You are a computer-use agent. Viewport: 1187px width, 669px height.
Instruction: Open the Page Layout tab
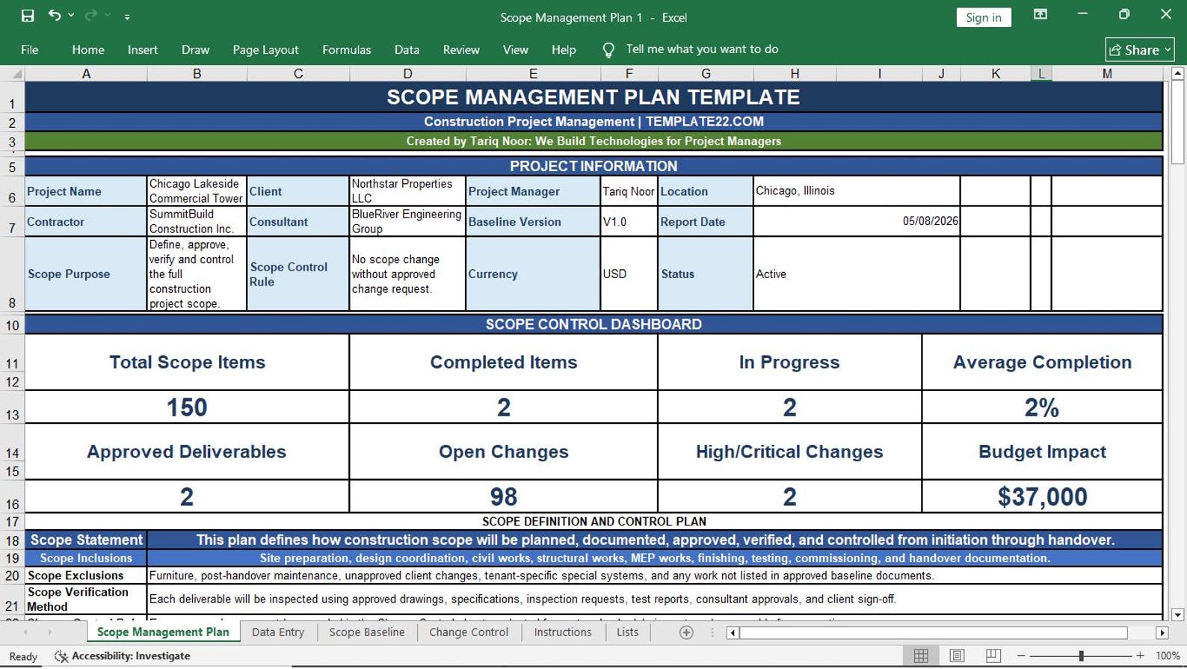coord(265,49)
